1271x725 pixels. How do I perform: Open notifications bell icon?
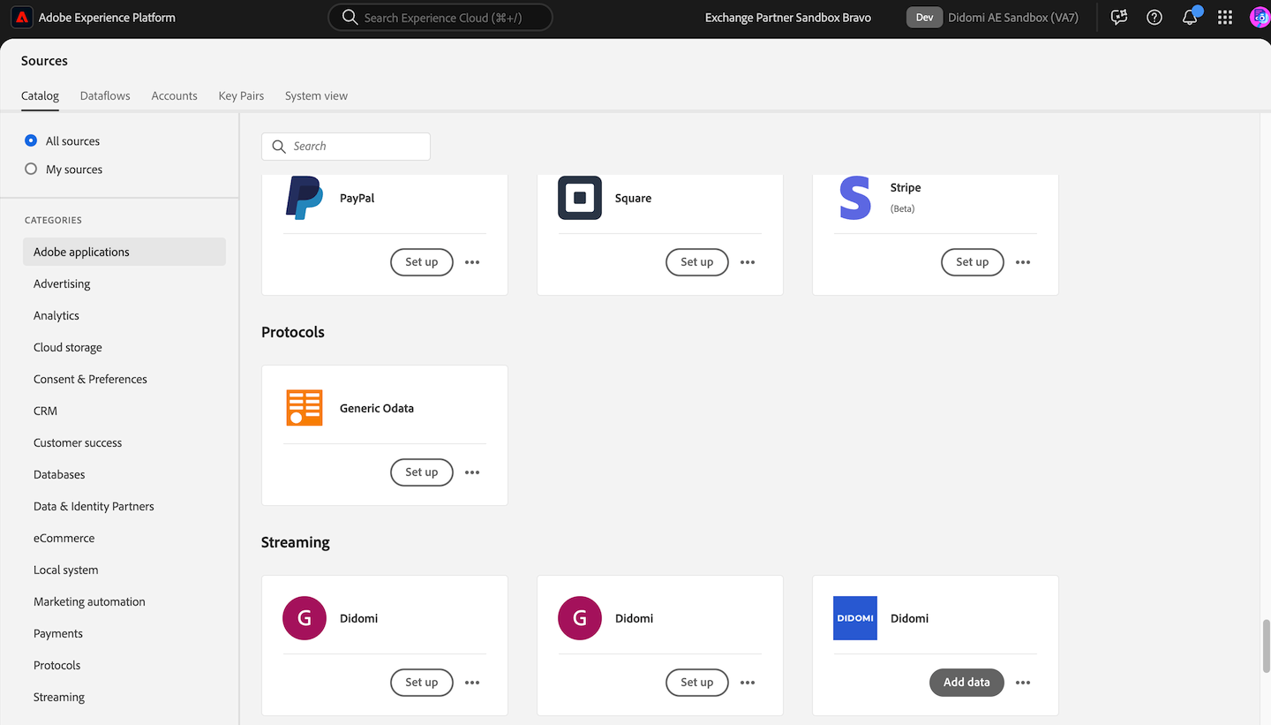click(1190, 18)
